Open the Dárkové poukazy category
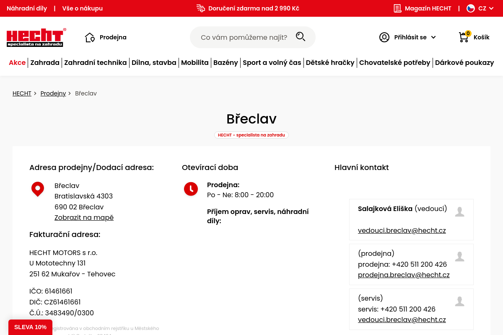Image resolution: width=503 pixels, height=335 pixels. click(464, 63)
